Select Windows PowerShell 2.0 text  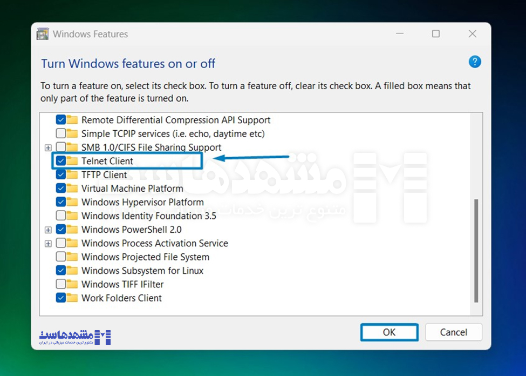pyautogui.click(x=132, y=230)
